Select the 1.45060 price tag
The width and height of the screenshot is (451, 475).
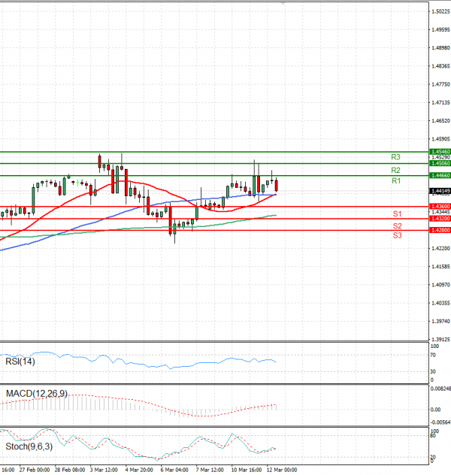click(440, 163)
